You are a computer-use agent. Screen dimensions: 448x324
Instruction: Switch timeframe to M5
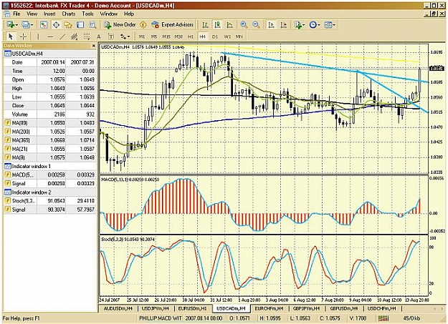pos(154,36)
